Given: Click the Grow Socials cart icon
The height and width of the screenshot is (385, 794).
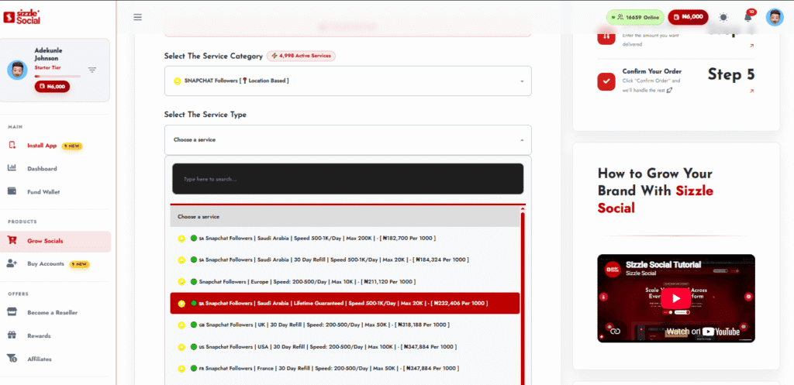Looking at the screenshot, I should [x=12, y=240].
